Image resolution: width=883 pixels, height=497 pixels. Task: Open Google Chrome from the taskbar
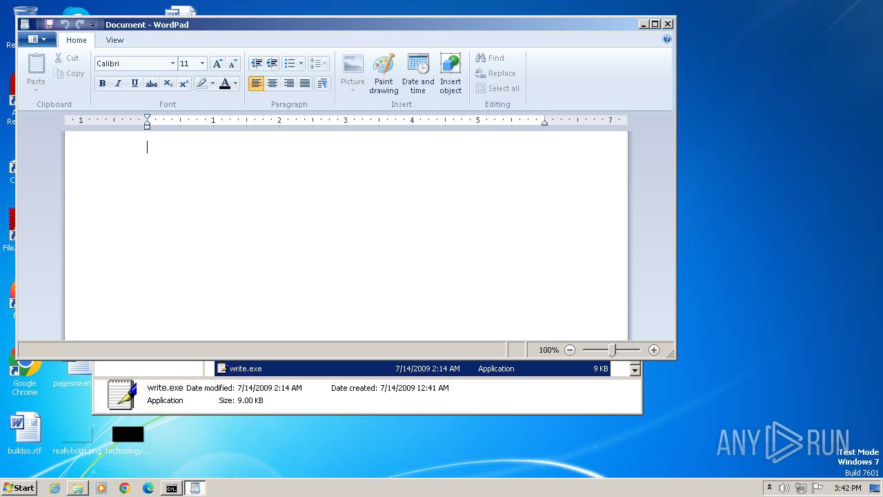(125, 488)
